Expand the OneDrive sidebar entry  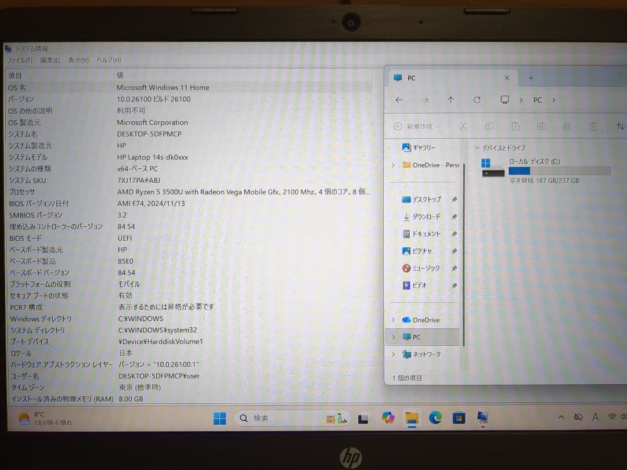[x=394, y=320]
